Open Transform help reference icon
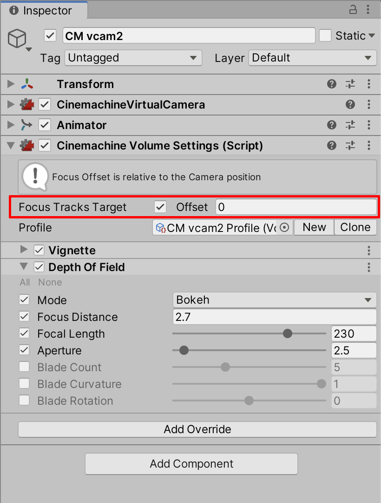Screen dimensions: 381x503 point(332,84)
